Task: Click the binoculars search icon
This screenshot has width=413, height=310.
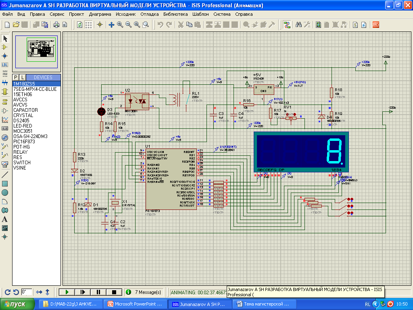Action: pos(299,25)
